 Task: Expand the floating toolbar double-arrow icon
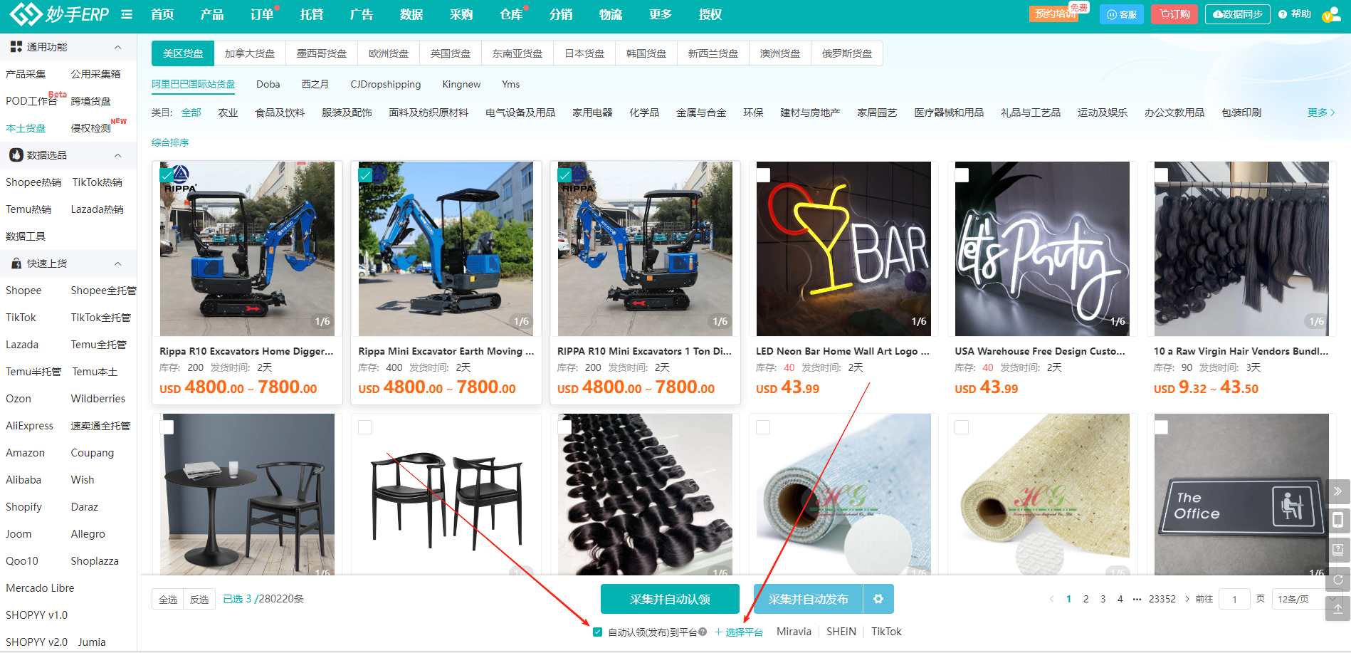(x=1337, y=491)
